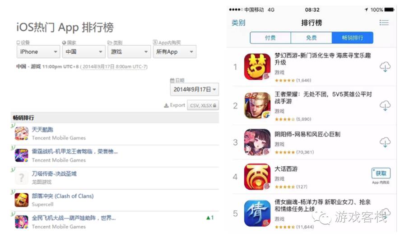Open the 所有App in-app purchase dropdown
Screen dimensions: 400x237
point(174,52)
